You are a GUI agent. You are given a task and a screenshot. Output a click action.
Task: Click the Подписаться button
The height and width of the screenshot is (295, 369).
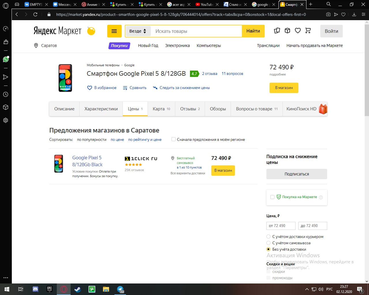pos(297,174)
